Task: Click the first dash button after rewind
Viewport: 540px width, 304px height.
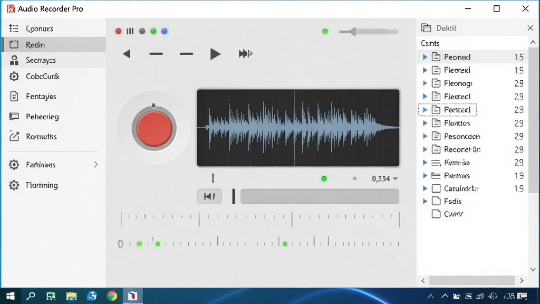Action: (x=156, y=54)
